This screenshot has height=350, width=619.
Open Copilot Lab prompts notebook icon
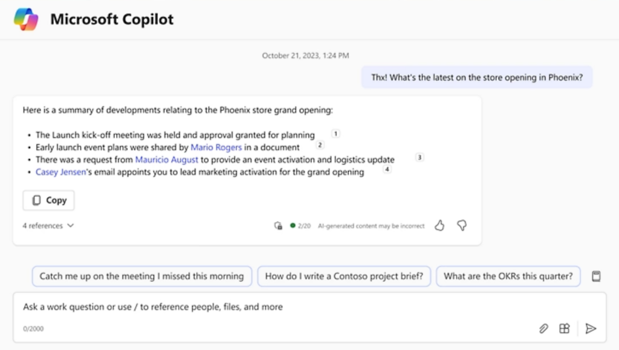tap(596, 276)
